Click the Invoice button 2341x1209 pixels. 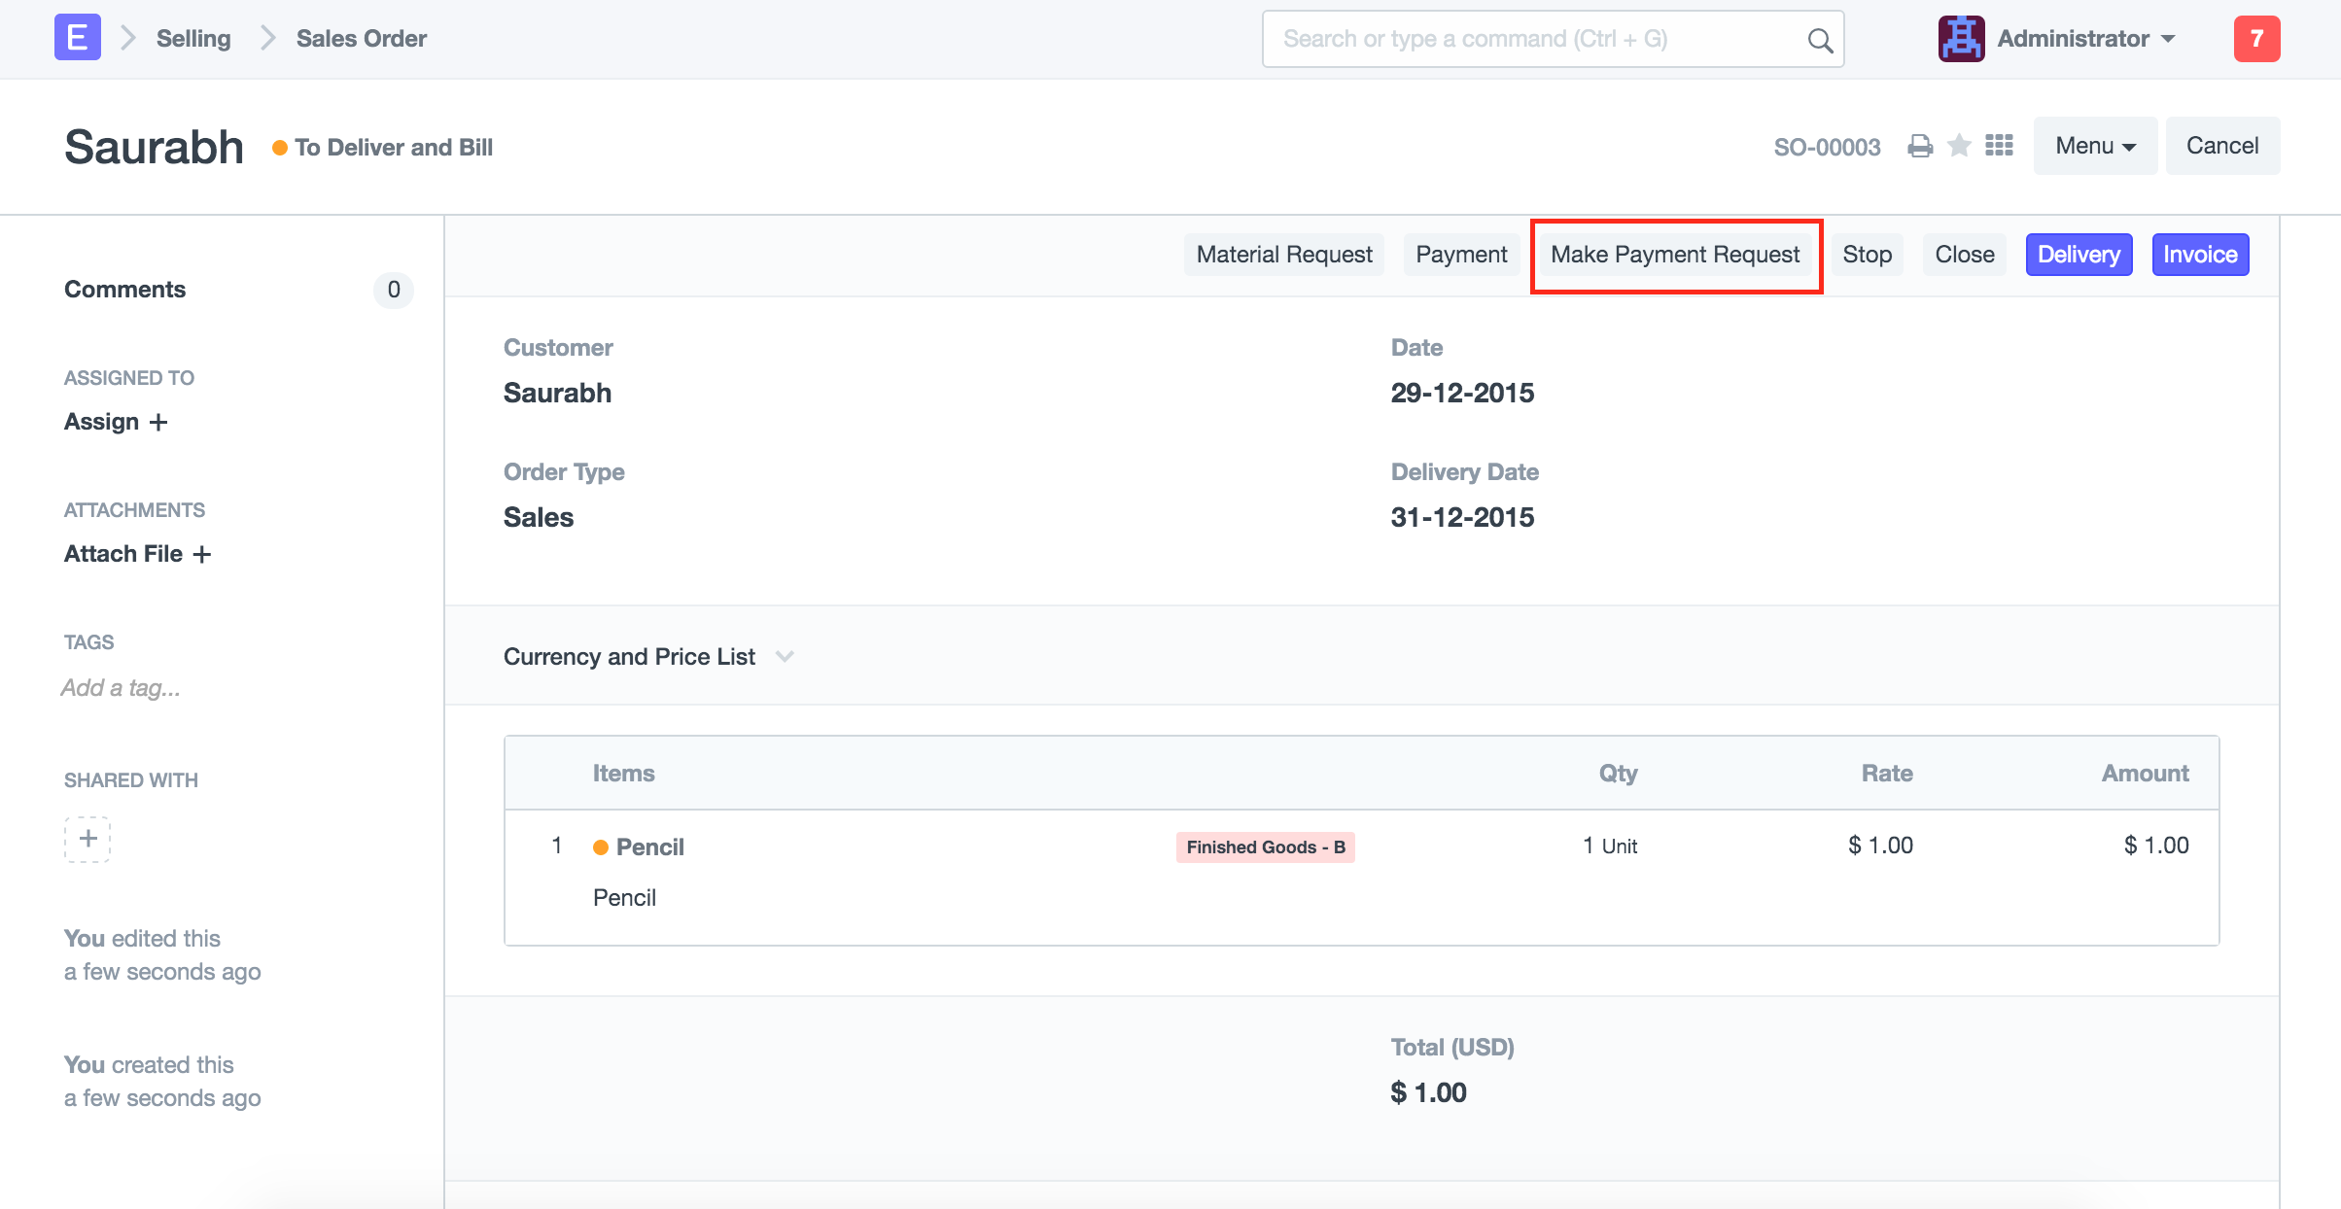click(2200, 255)
